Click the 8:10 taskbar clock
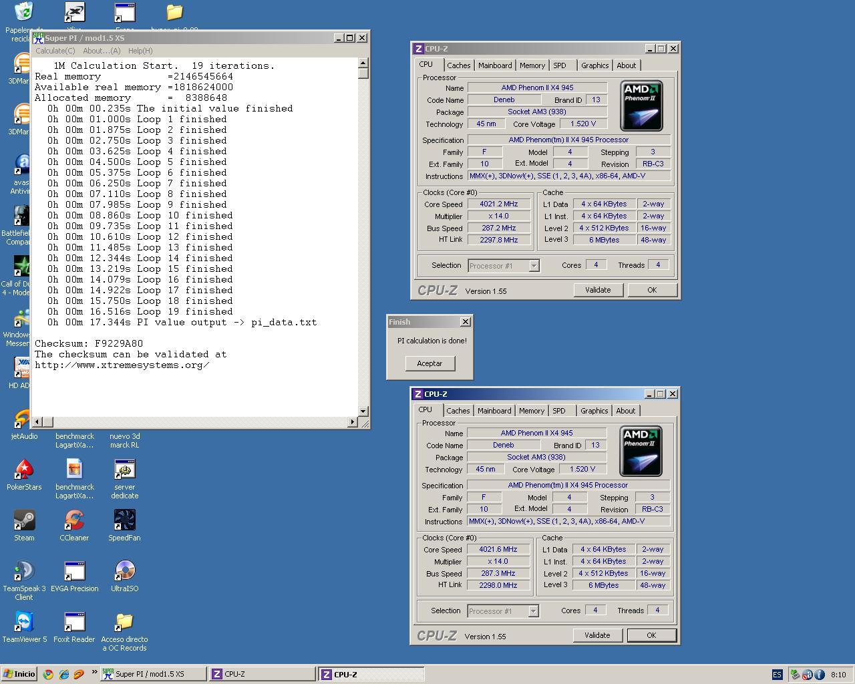855x684 pixels. click(838, 675)
